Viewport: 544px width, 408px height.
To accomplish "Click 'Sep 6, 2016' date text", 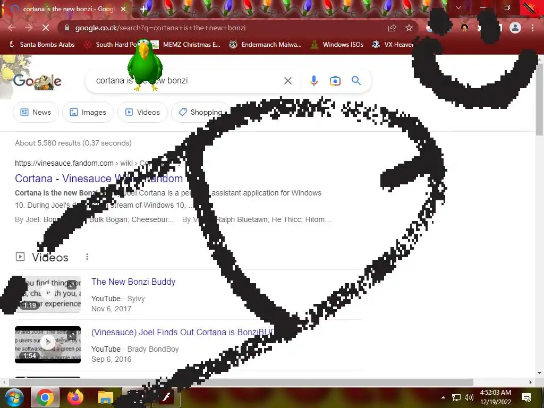I will click(x=112, y=359).
